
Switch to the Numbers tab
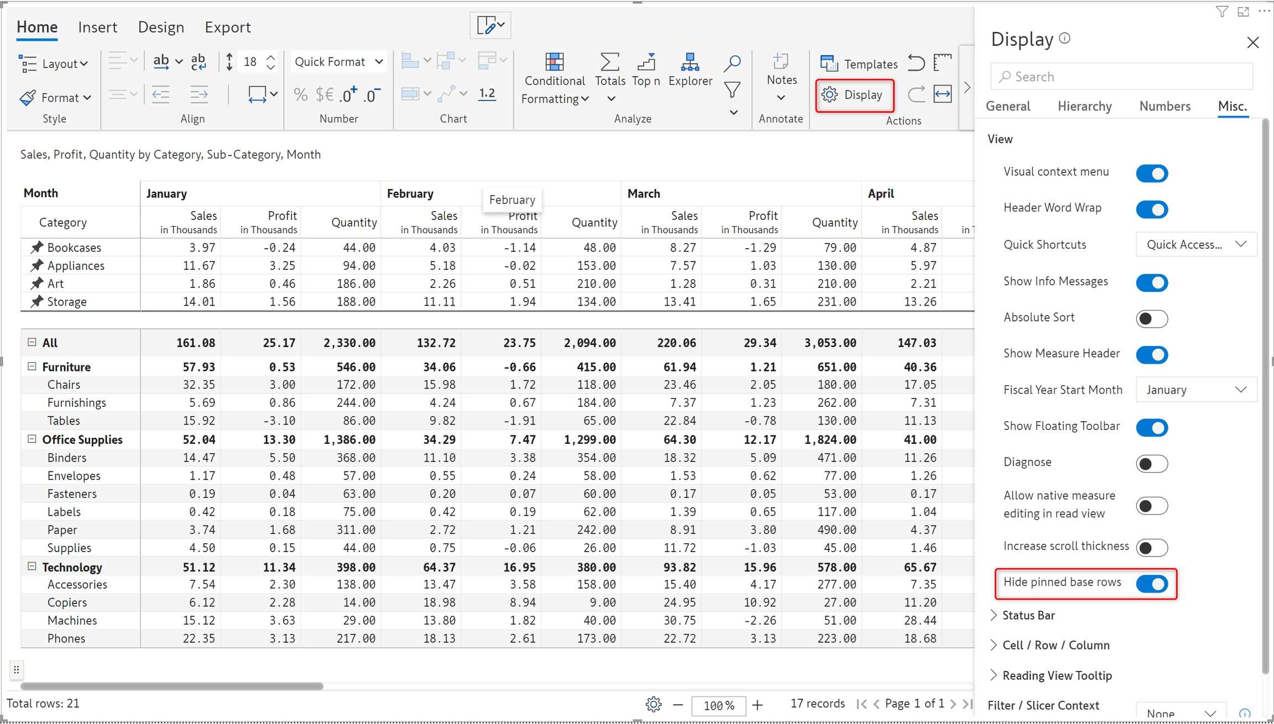pyautogui.click(x=1165, y=106)
